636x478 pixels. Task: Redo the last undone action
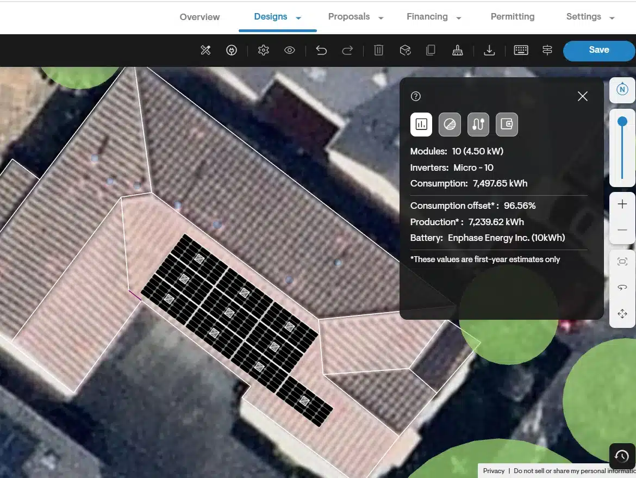pos(347,51)
